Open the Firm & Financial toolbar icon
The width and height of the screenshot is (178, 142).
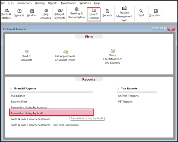click(x=93, y=14)
